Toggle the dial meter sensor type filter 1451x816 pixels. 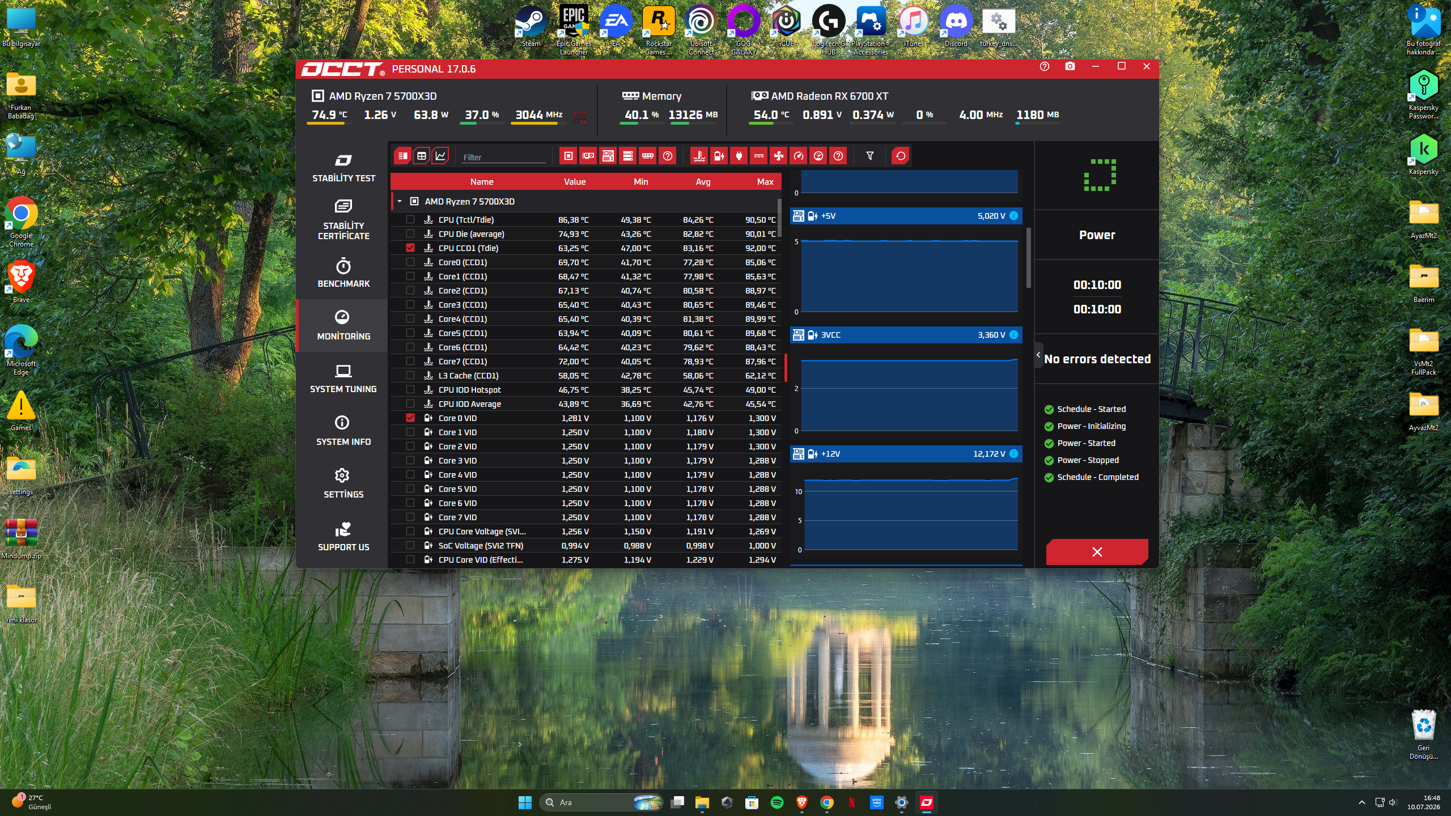tap(818, 156)
